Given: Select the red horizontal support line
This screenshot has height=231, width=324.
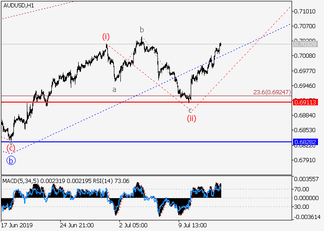Looking at the screenshot, I should pos(139,102).
